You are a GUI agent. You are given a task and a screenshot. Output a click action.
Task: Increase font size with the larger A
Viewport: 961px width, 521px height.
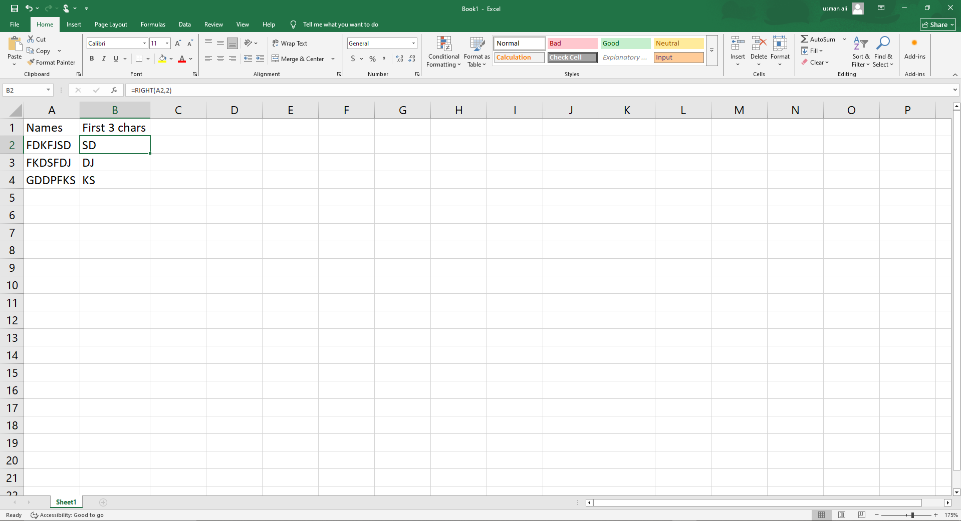(178, 44)
